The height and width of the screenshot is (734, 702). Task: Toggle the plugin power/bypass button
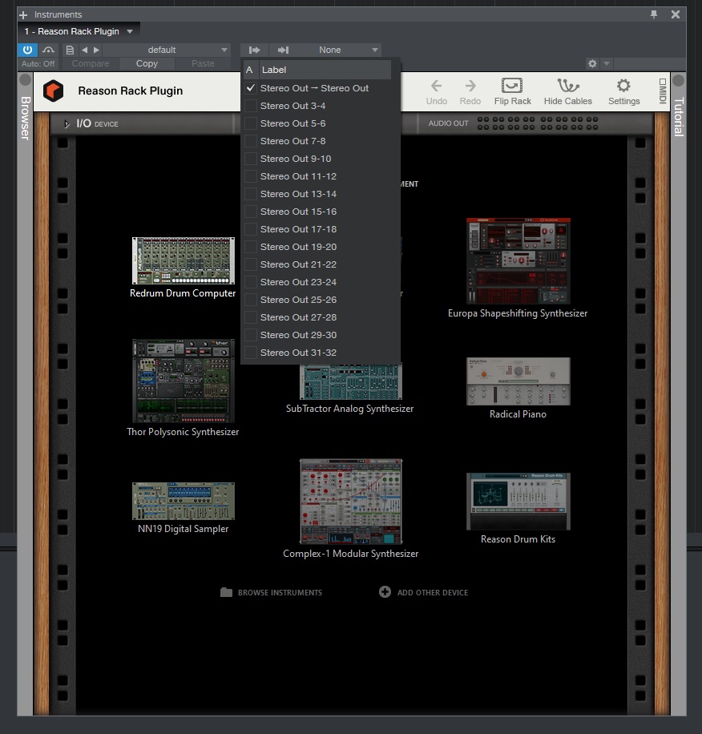(27, 50)
